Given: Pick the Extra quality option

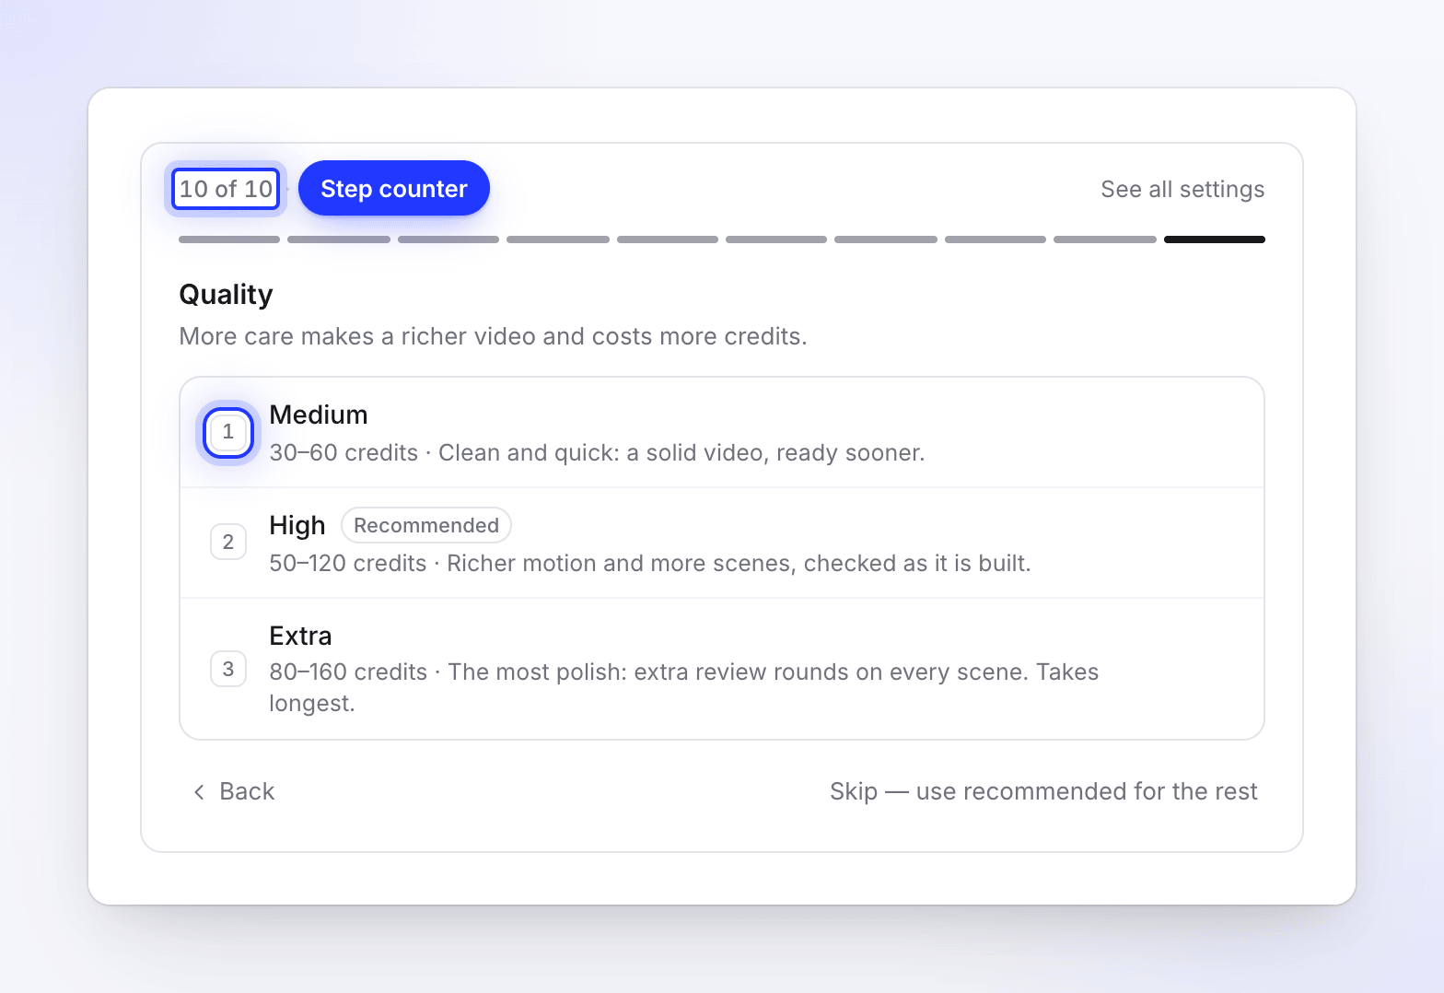Looking at the screenshot, I should pyautogui.click(x=722, y=669).
